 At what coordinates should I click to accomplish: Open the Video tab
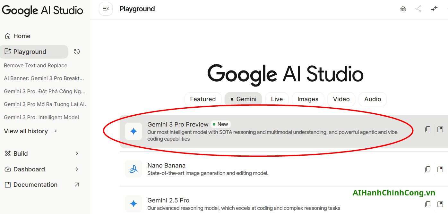341,99
